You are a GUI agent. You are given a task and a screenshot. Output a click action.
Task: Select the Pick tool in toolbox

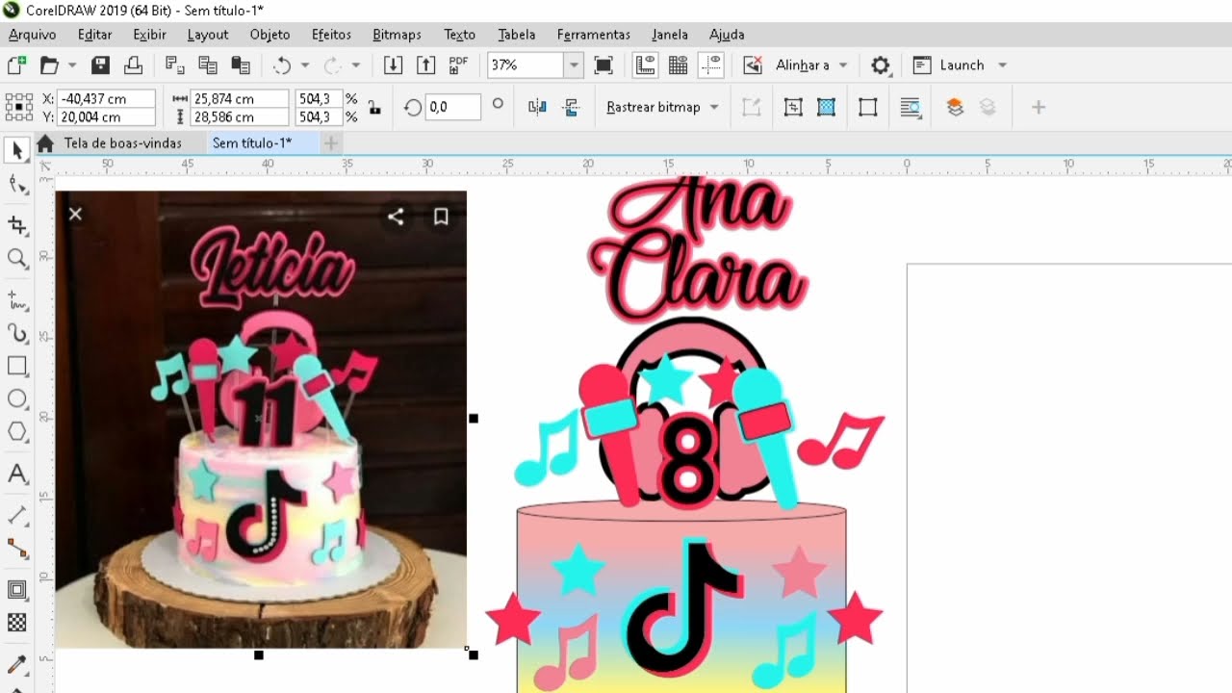point(17,151)
